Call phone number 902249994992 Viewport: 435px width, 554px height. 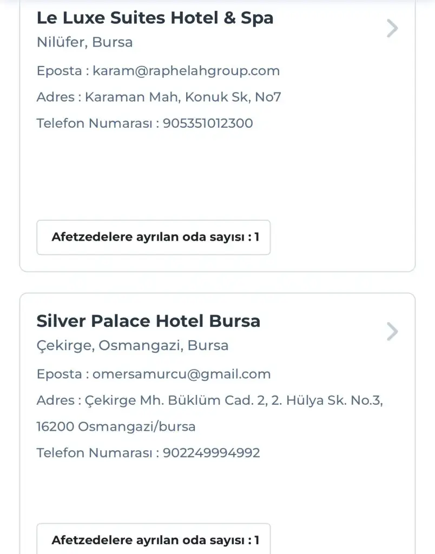pyautogui.click(x=212, y=452)
